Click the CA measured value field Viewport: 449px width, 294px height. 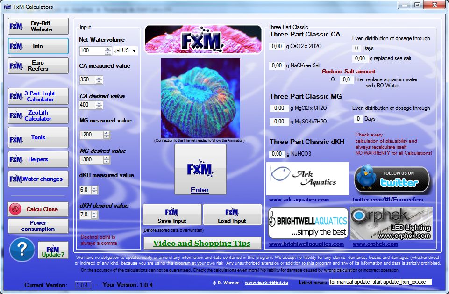coord(88,79)
